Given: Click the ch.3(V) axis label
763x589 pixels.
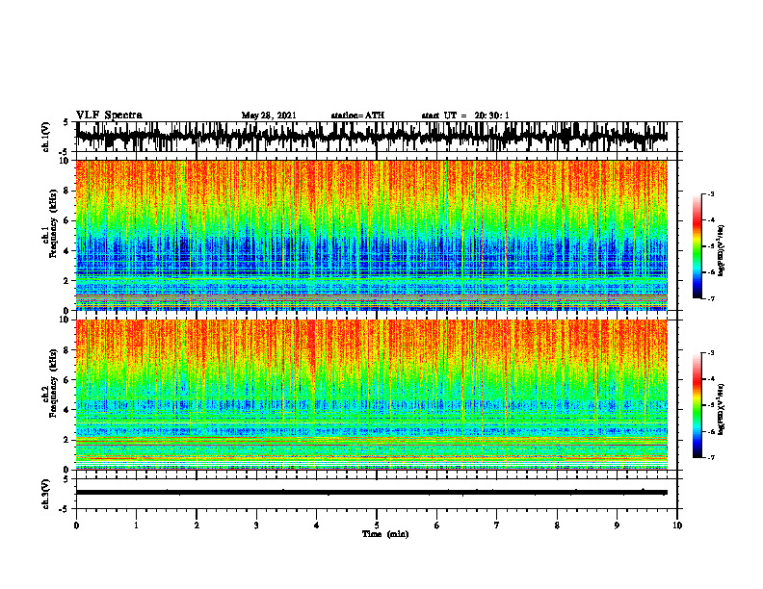Looking at the screenshot, I should [x=46, y=494].
